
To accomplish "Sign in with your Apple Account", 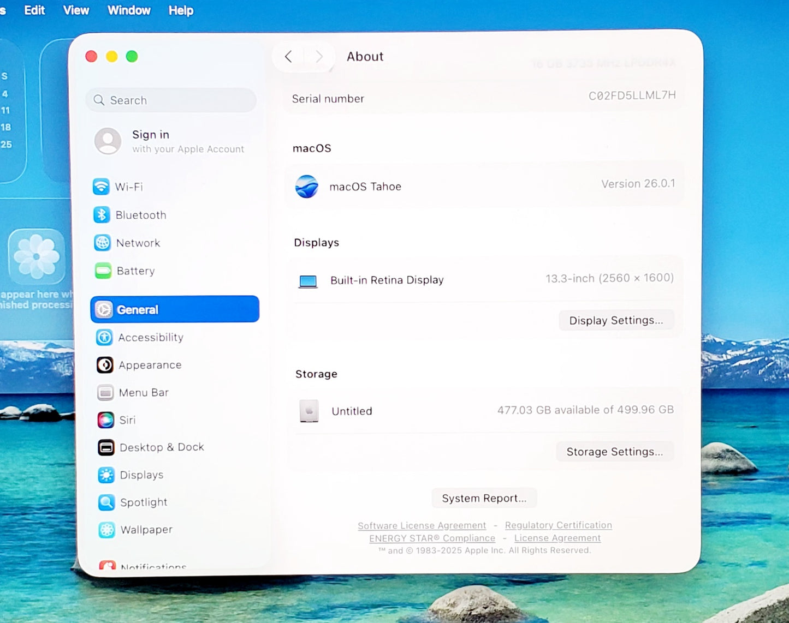I will coord(169,141).
